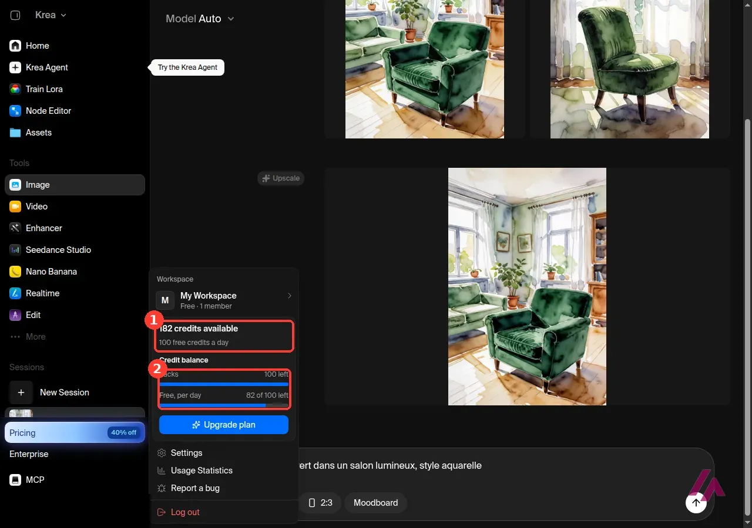Open Krea Agent from sidebar
The height and width of the screenshot is (528, 752).
click(x=75, y=67)
